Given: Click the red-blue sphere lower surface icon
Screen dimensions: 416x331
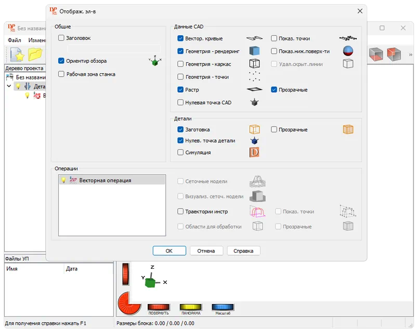Looking at the screenshot, I should (348, 51).
